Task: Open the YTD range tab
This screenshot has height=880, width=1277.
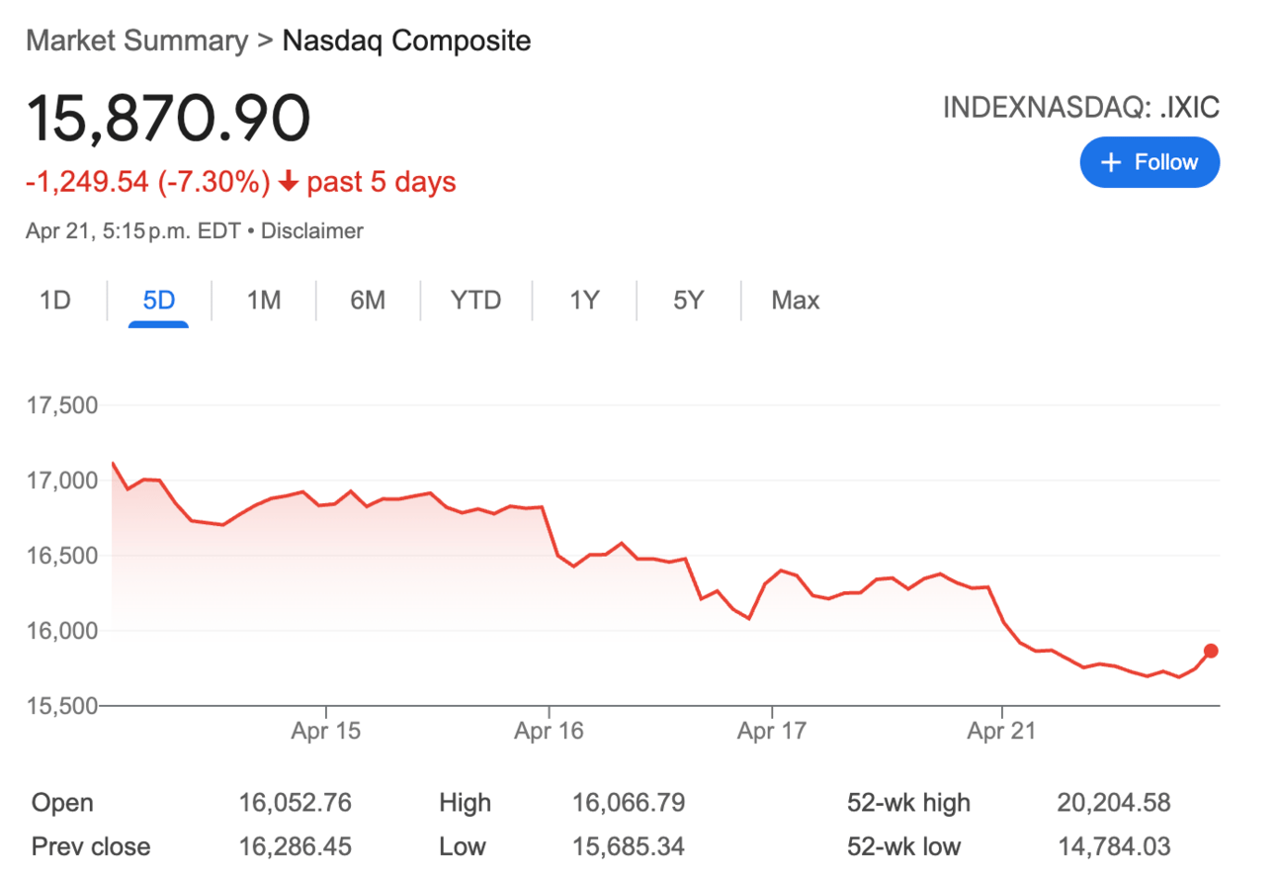Action: (x=475, y=300)
